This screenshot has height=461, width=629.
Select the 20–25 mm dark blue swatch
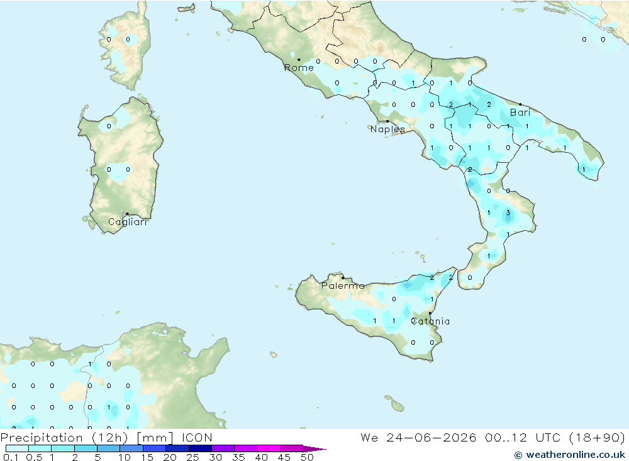[177, 448]
